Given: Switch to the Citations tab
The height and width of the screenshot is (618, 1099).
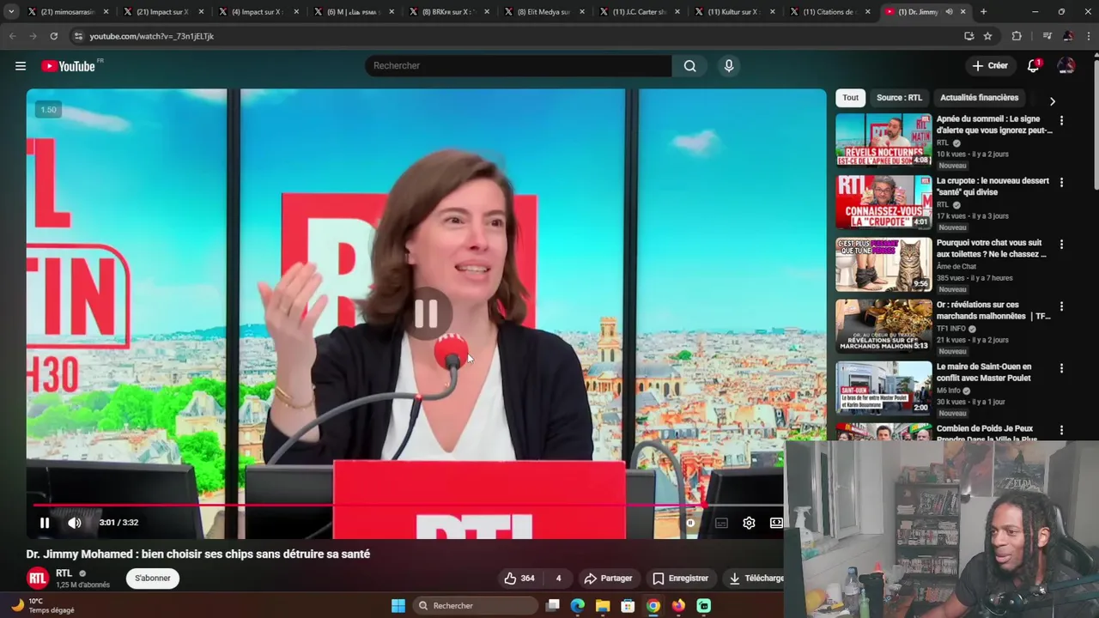Looking at the screenshot, I should [x=829, y=12].
